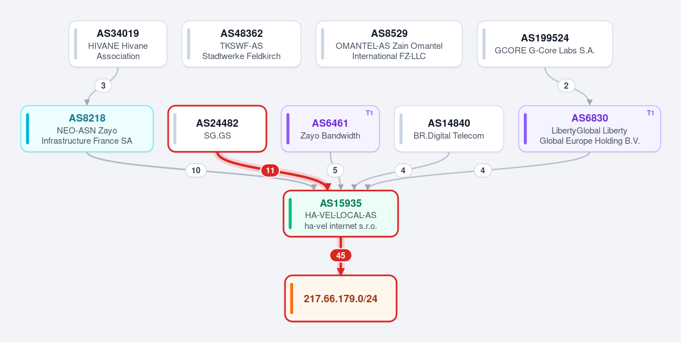Click the T1 badge on AS6830
681x342 pixels.
click(650, 113)
